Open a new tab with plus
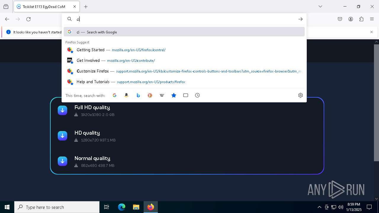 [x=86, y=7]
